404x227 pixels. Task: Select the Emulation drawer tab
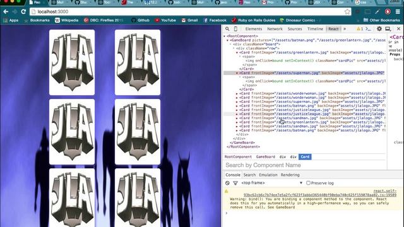(268, 175)
